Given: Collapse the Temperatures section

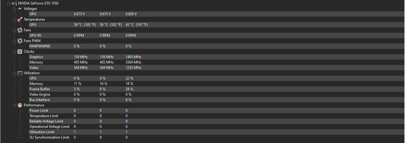Looking at the screenshot, I should [x=14, y=20].
